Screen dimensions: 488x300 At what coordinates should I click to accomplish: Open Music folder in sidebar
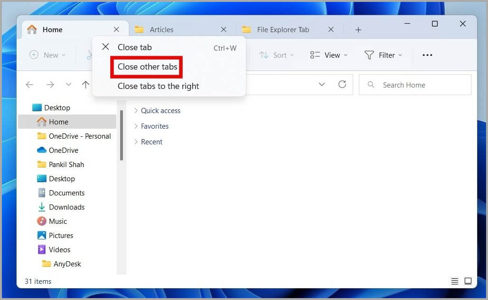58,221
